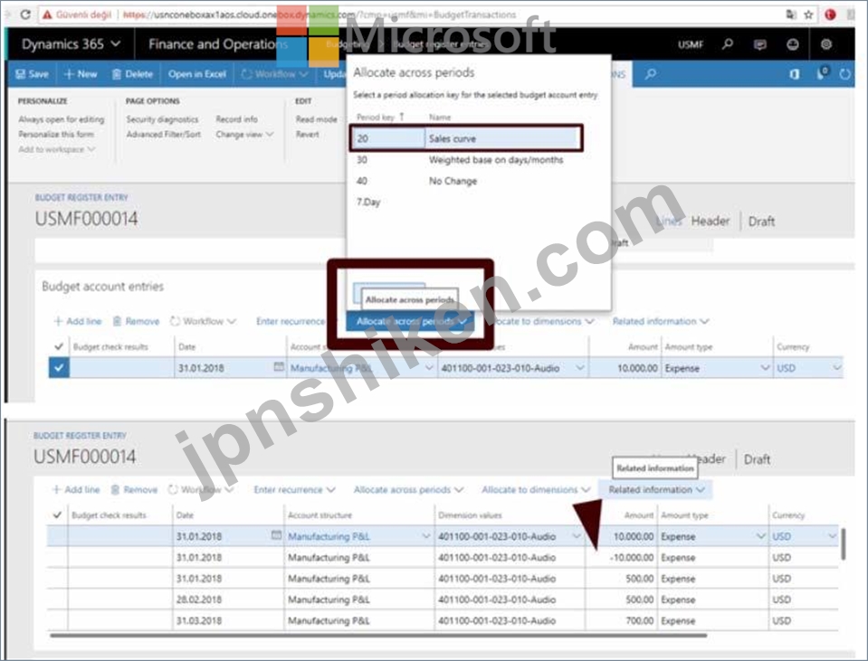The height and width of the screenshot is (661, 868).
Task: Click the lower grid vertical scrollbar
Action: pos(843,544)
